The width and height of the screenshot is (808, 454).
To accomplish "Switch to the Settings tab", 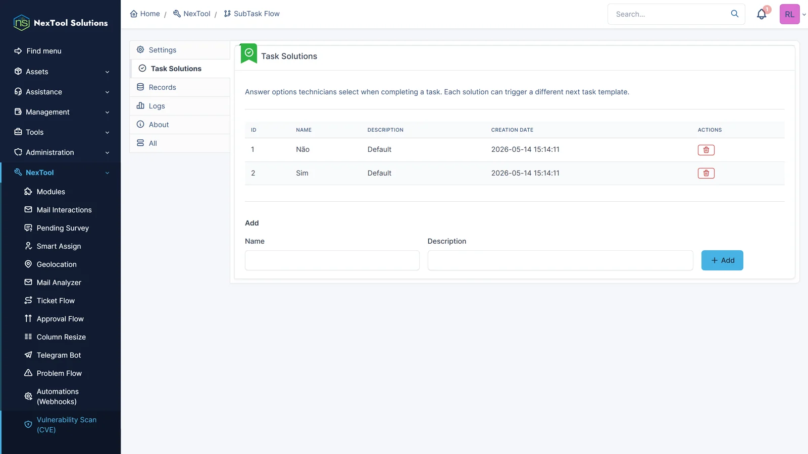I will [180, 50].
